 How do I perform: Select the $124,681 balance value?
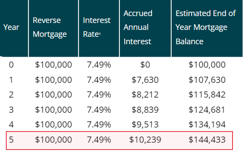207,110
